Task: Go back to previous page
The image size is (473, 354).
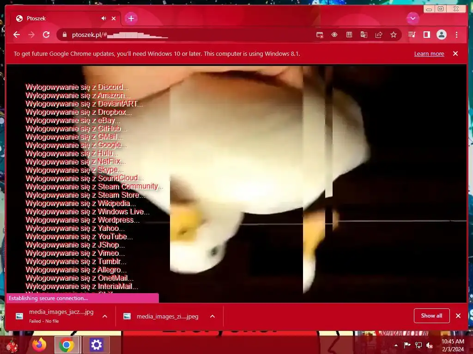Action: coord(17,35)
